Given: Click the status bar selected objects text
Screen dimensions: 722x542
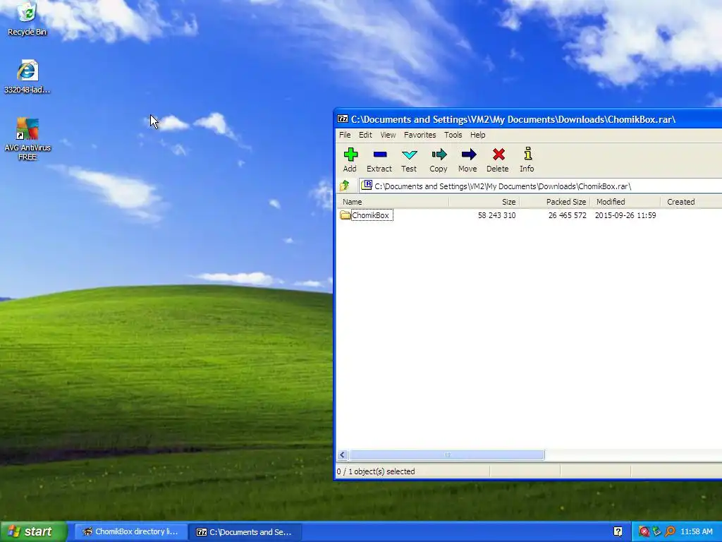Looking at the screenshot, I should click(x=376, y=471).
